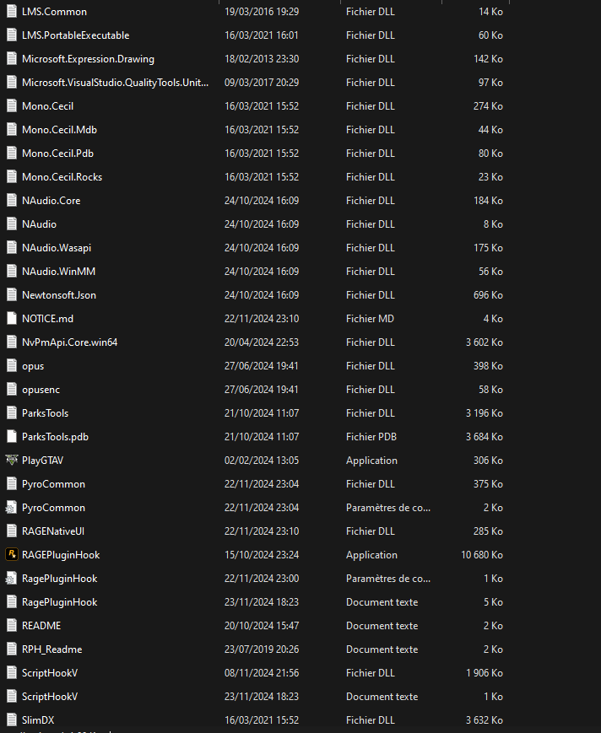Viewport: 601px width, 733px height.
Task: Click the NOTICE.md file icon
Action: point(11,319)
